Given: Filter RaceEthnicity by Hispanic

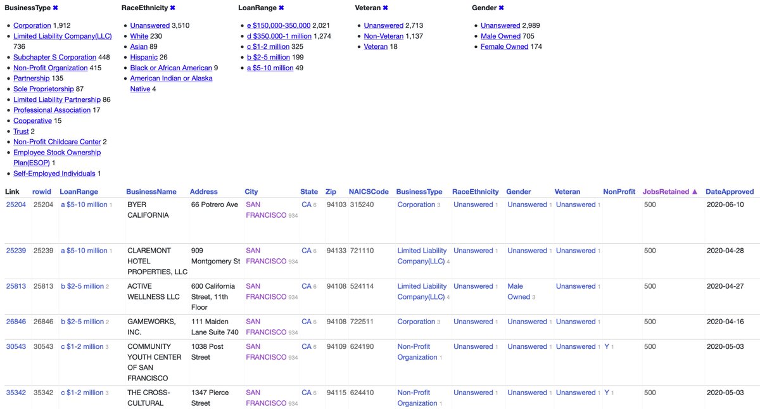Looking at the screenshot, I should pyautogui.click(x=144, y=57).
